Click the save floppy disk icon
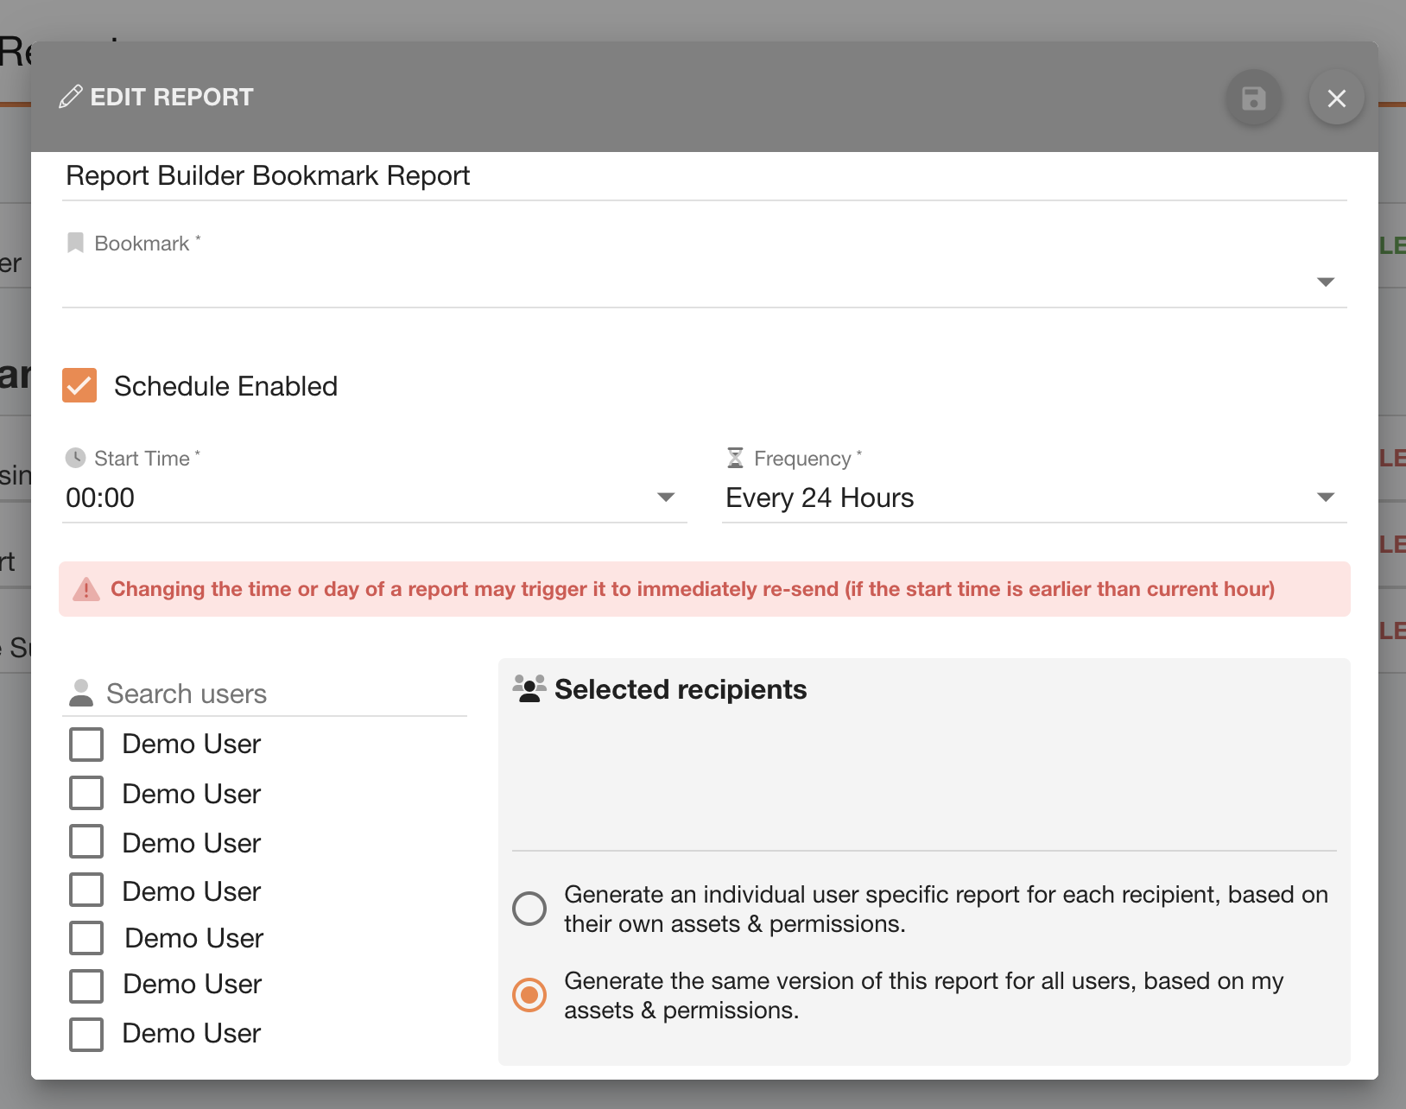Screen dimensions: 1406x1109 (x=1253, y=98)
